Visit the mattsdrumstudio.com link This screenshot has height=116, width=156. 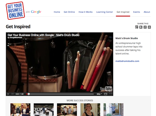[x=127, y=61]
